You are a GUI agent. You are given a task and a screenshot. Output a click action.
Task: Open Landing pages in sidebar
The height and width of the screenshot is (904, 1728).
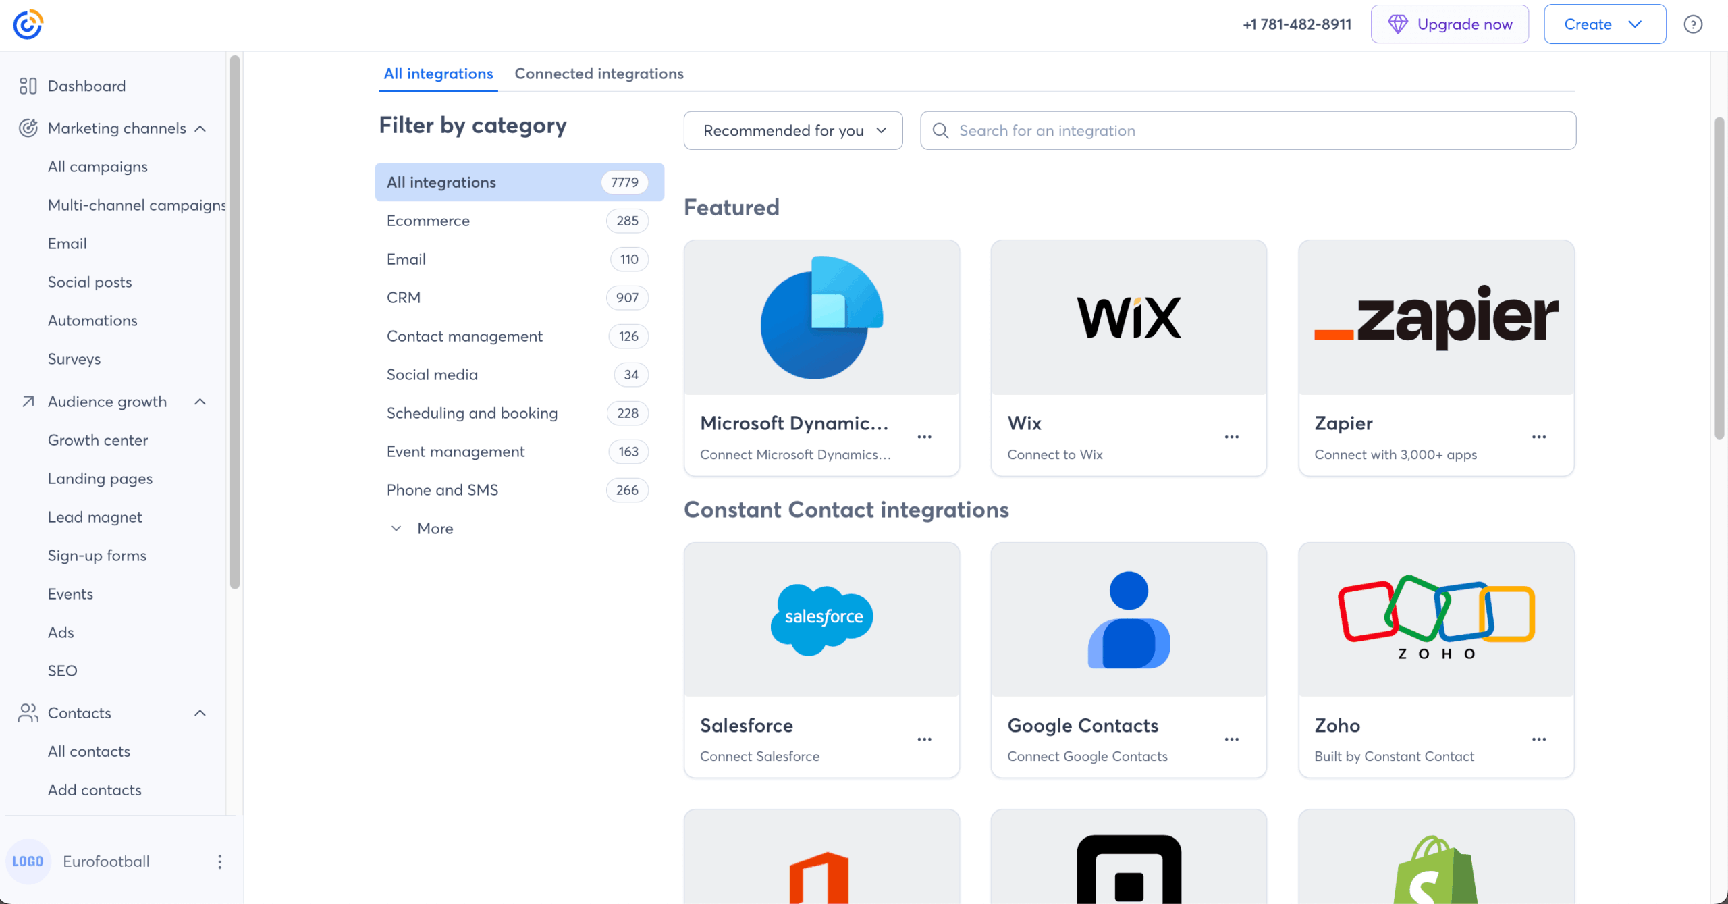pos(100,479)
